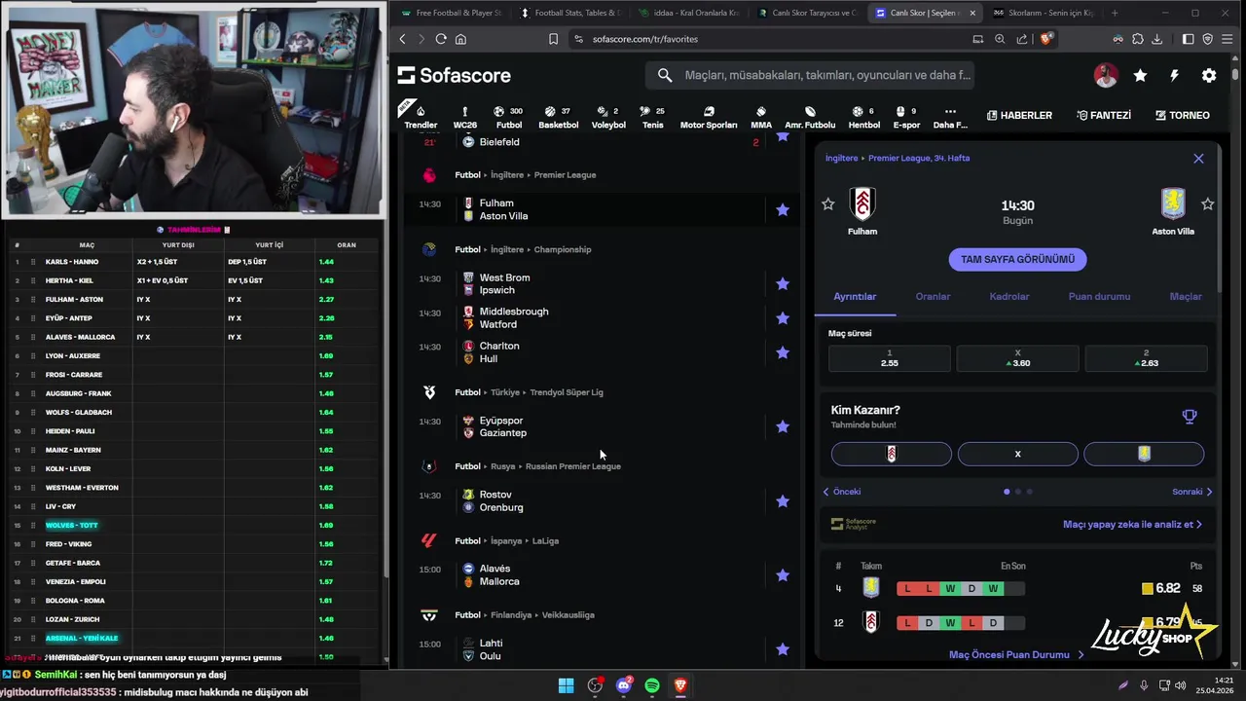Select the Tenis sport icon
Viewport: 1246px width, 701px height.
click(653, 117)
